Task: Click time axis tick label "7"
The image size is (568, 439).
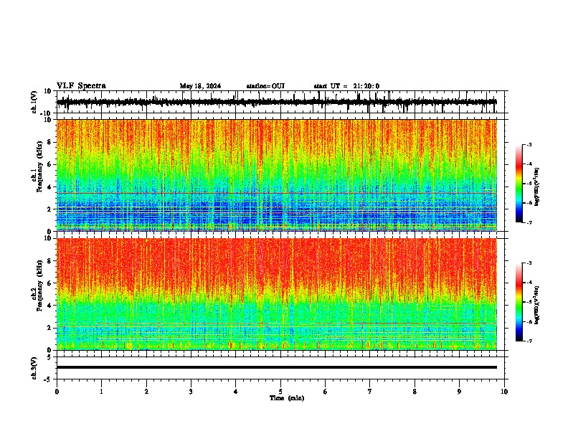Action: pyautogui.click(x=370, y=392)
